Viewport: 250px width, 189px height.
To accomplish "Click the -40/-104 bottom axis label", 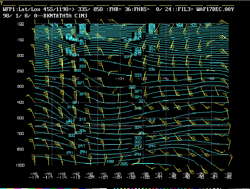I will pyautogui.click(x=117, y=176).
